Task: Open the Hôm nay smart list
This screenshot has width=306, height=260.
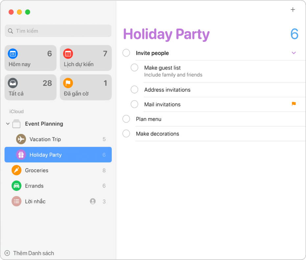Action: [30, 58]
